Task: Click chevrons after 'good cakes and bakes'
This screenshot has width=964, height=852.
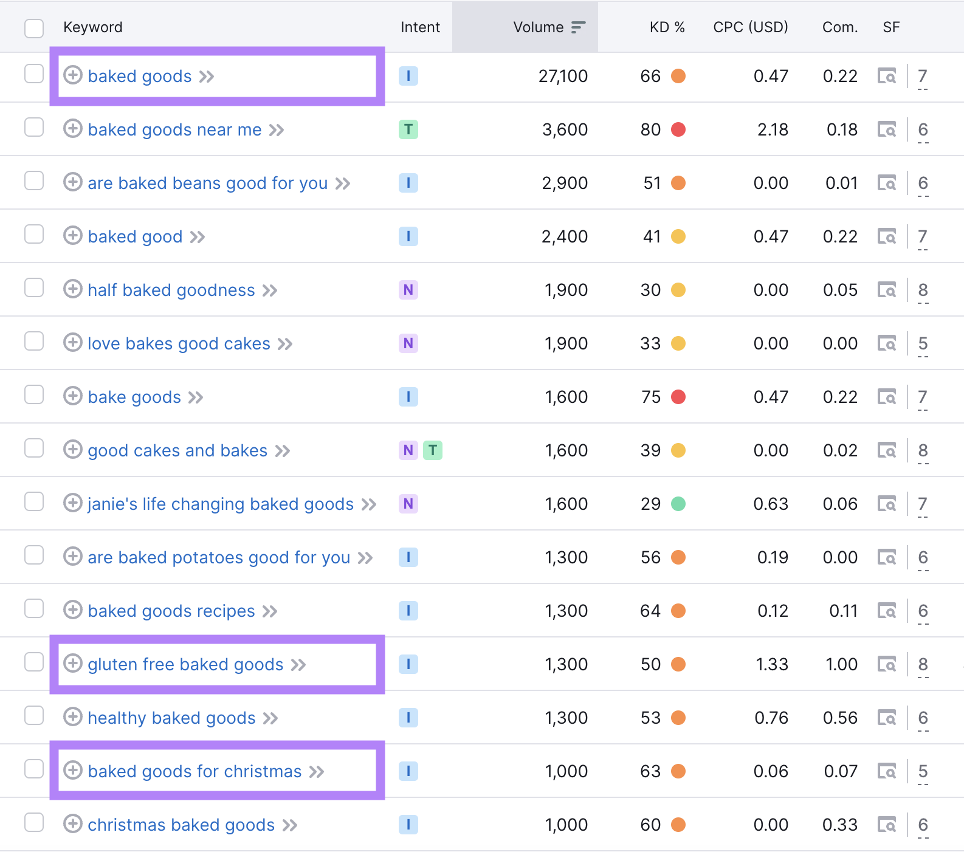Action: 283,451
